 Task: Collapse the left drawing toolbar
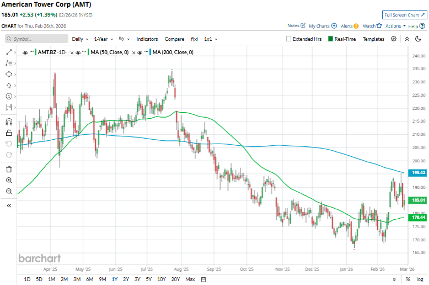tap(9, 205)
